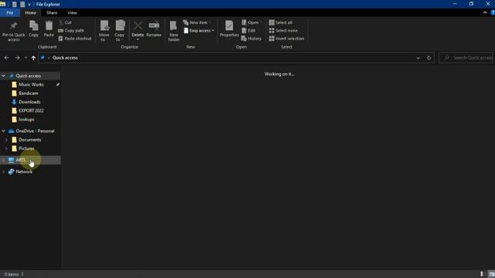
Task: Open the Easy access dropdown
Action: pyautogui.click(x=199, y=31)
